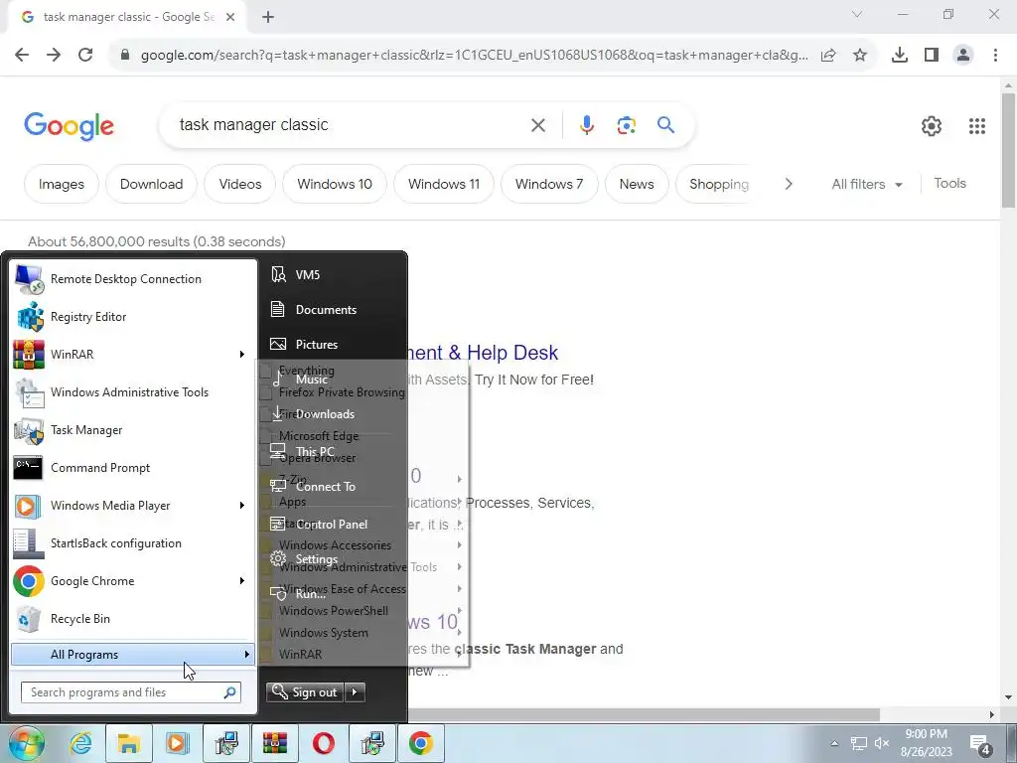Image resolution: width=1017 pixels, height=763 pixels.
Task: Click the muted volume tray icon
Action: [x=882, y=743]
